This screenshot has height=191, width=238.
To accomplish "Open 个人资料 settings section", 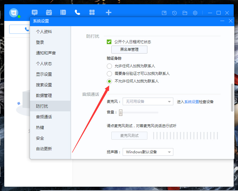I will click(x=44, y=32).
